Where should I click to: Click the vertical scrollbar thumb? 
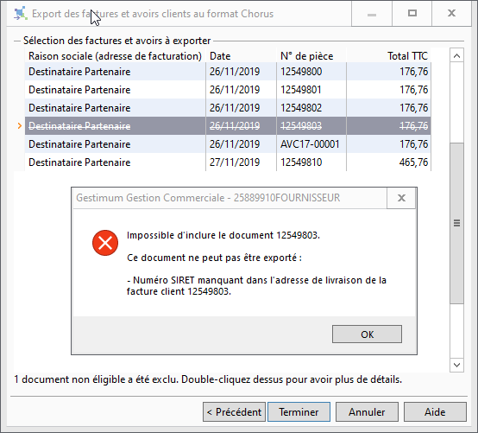pos(456,223)
